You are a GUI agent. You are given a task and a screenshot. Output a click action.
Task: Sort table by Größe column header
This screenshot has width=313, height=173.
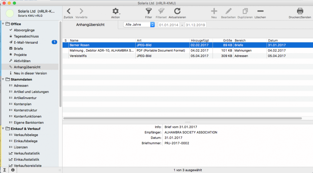point(222,40)
